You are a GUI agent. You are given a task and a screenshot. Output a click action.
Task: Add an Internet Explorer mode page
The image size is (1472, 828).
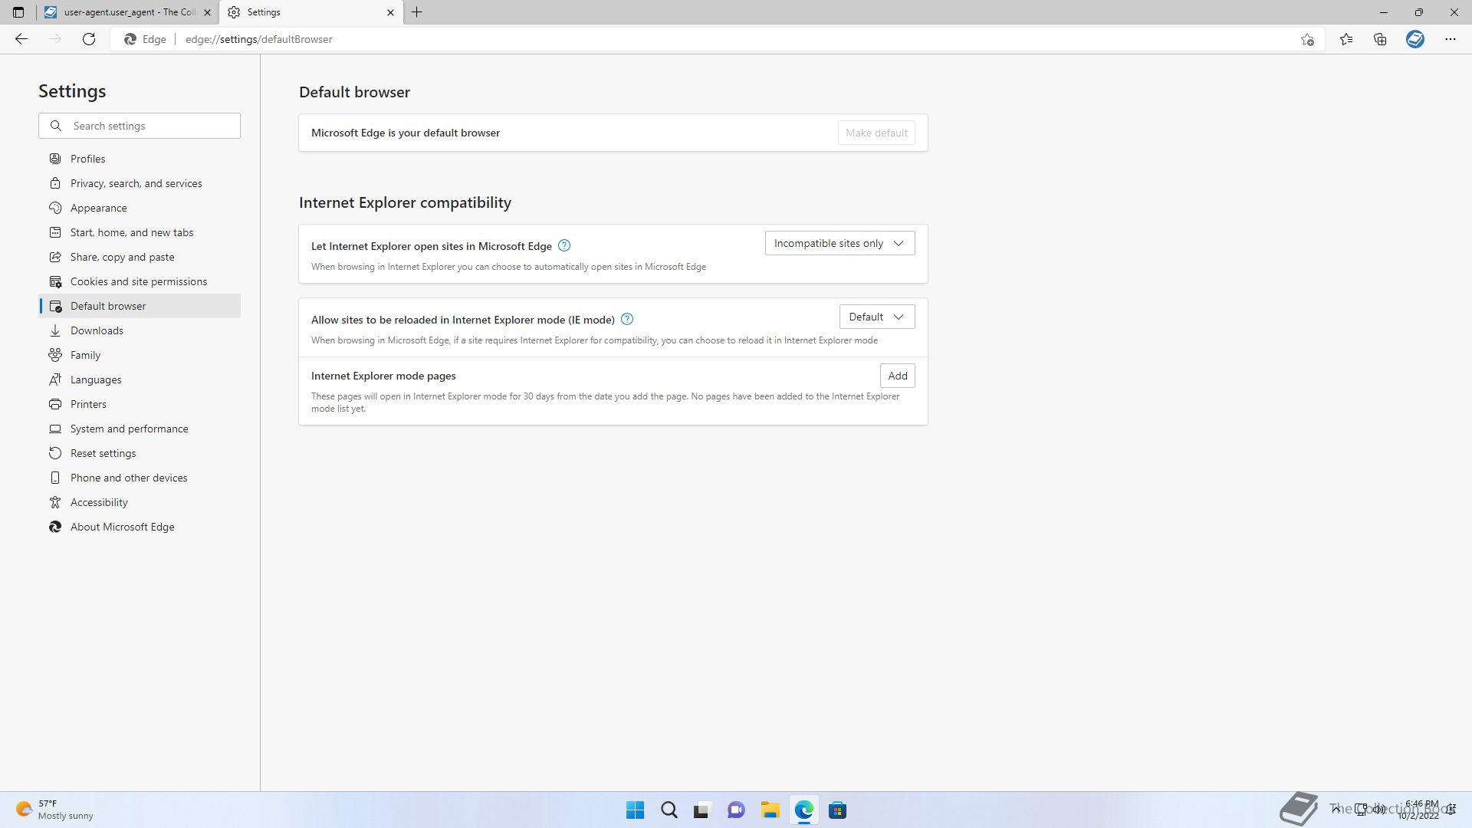897,376
